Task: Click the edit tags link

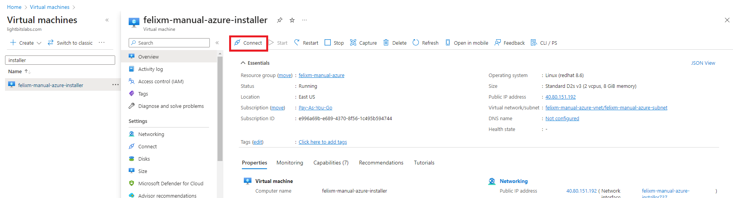Action: [258, 142]
